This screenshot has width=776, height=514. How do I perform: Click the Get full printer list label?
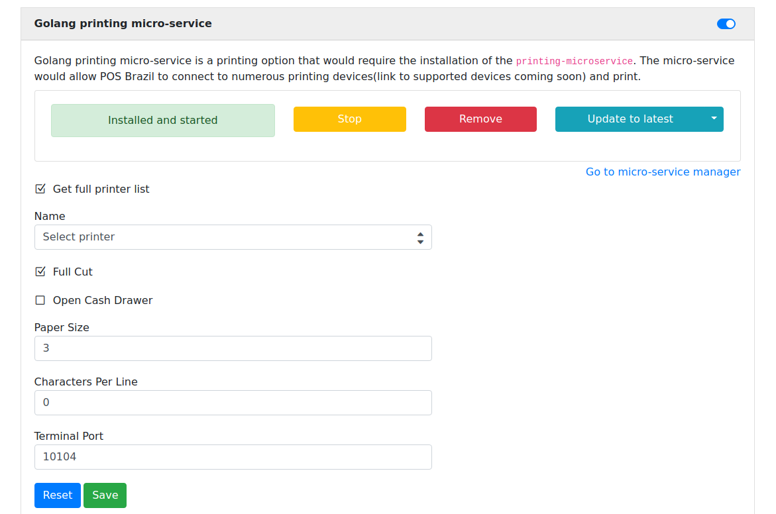[101, 189]
